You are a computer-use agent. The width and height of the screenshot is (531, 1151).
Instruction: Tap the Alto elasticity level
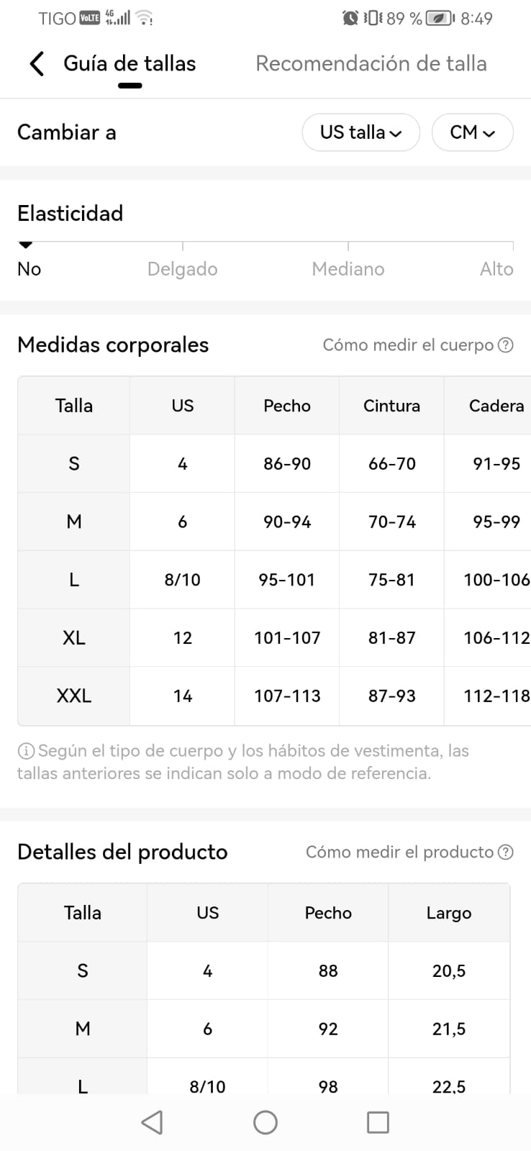pos(496,269)
